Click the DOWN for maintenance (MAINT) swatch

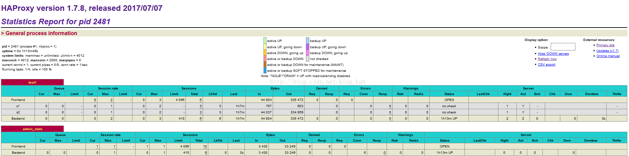(265, 65)
